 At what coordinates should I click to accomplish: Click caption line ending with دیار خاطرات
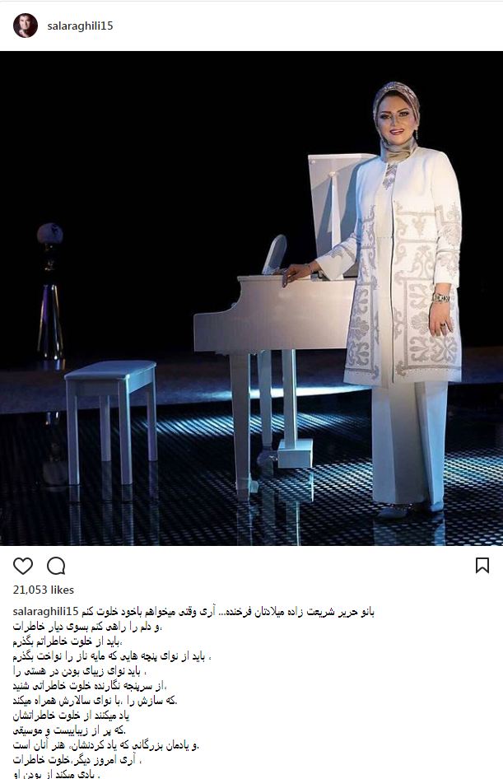point(87,627)
